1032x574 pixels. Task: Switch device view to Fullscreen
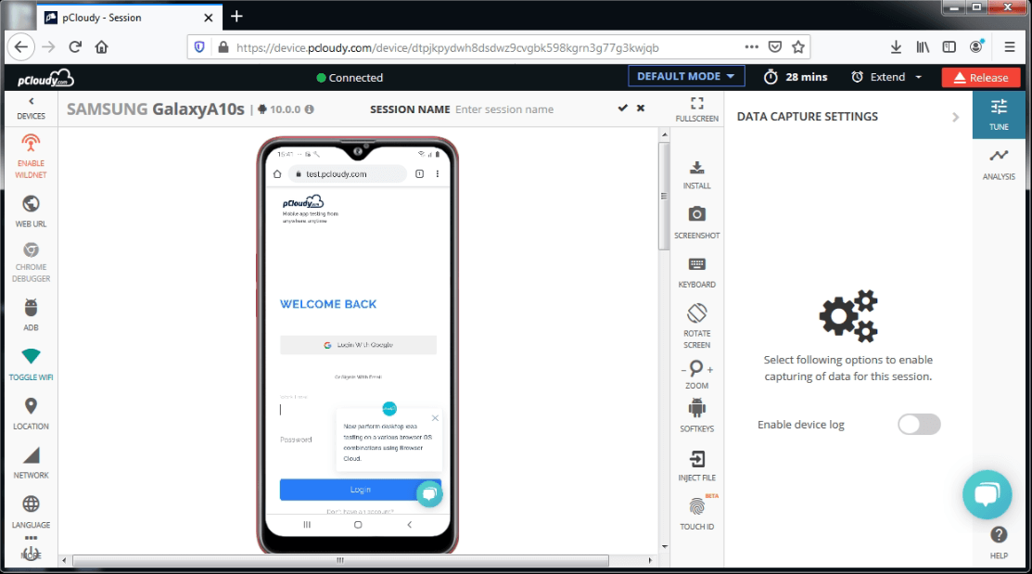pos(697,109)
